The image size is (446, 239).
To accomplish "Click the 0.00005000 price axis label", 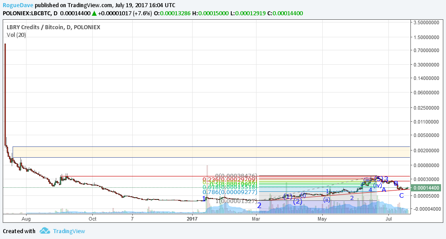I will click(426, 196).
